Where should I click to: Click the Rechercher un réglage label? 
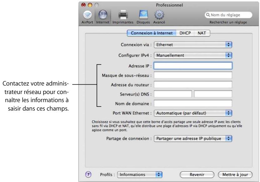(228, 22)
